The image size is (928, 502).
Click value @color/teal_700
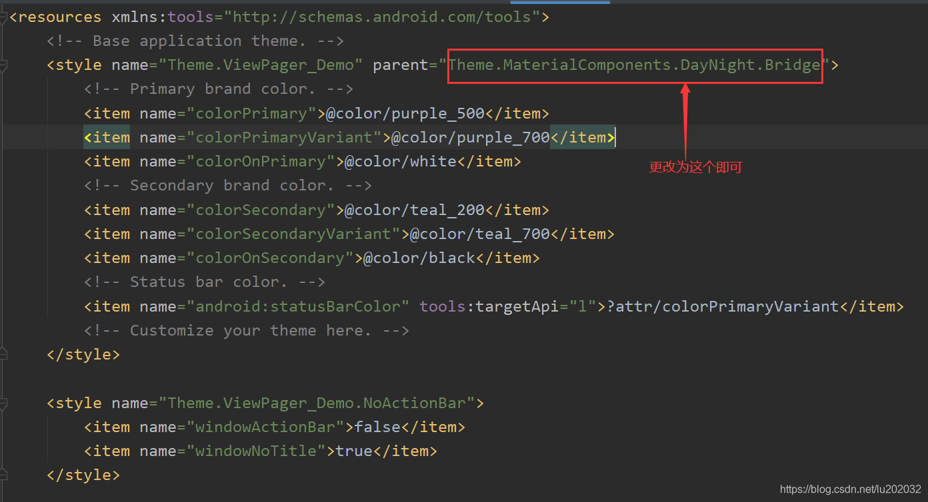pos(479,234)
